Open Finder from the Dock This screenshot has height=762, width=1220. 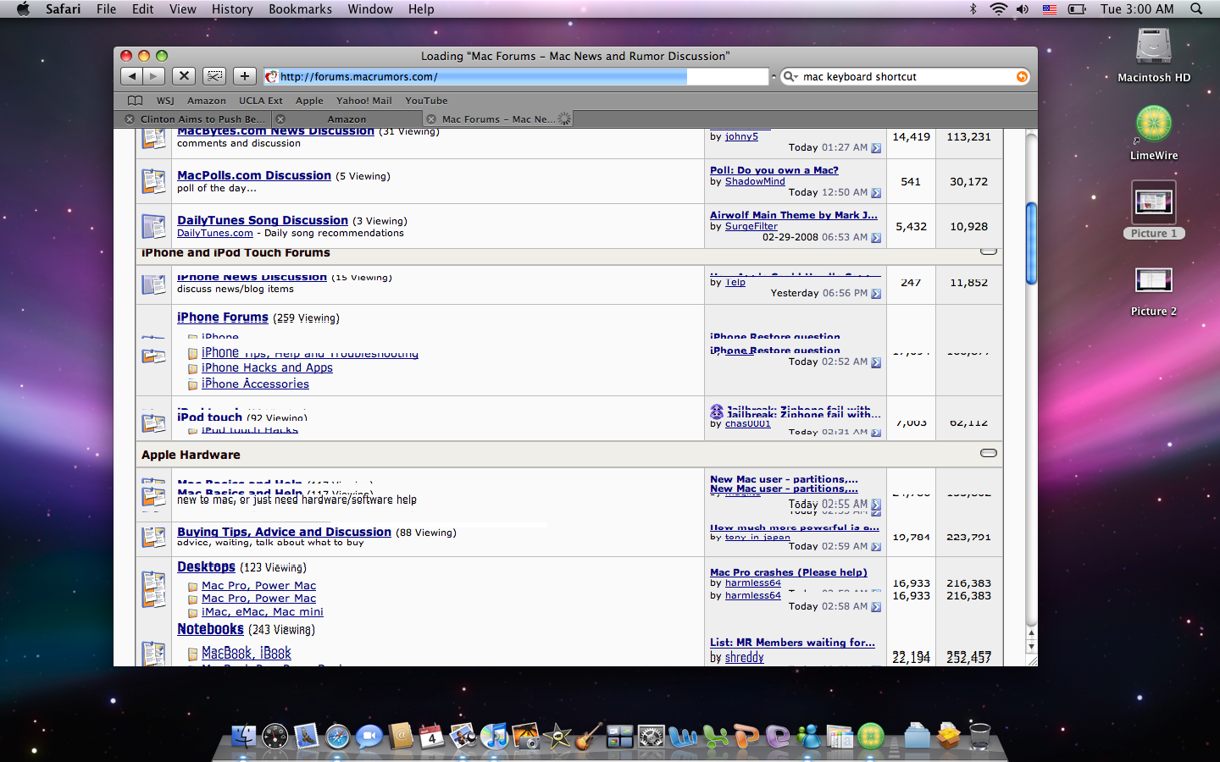click(244, 736)
